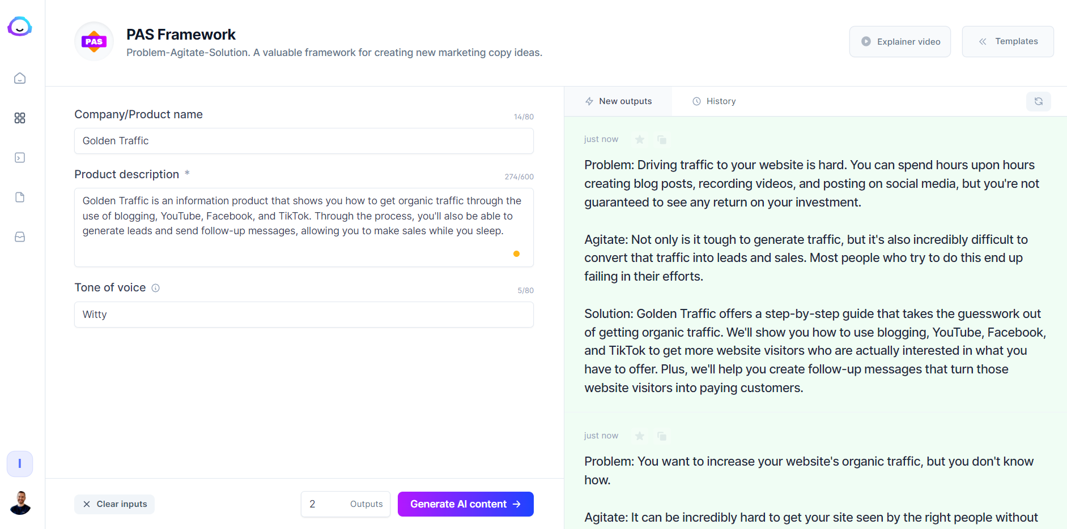Click the 'just now' timestamp on second output

(x=601, y=436)
